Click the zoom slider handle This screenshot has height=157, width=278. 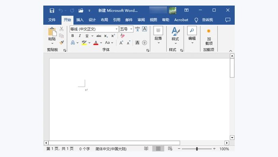(197, 149)
